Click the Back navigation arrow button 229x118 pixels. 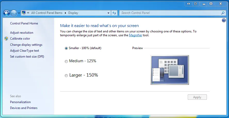(x=6, y=13)
